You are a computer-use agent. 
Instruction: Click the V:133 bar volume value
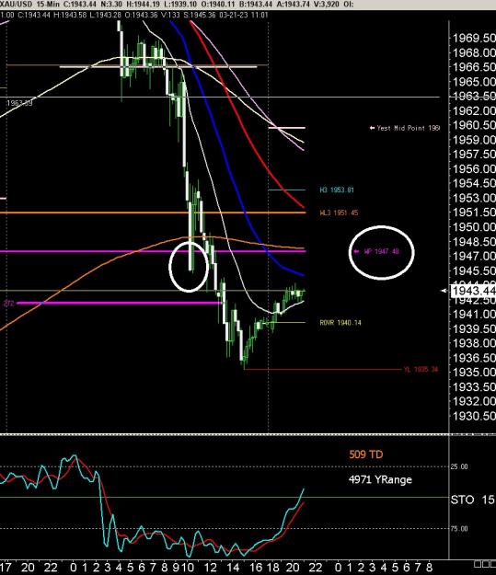[170, 15]
